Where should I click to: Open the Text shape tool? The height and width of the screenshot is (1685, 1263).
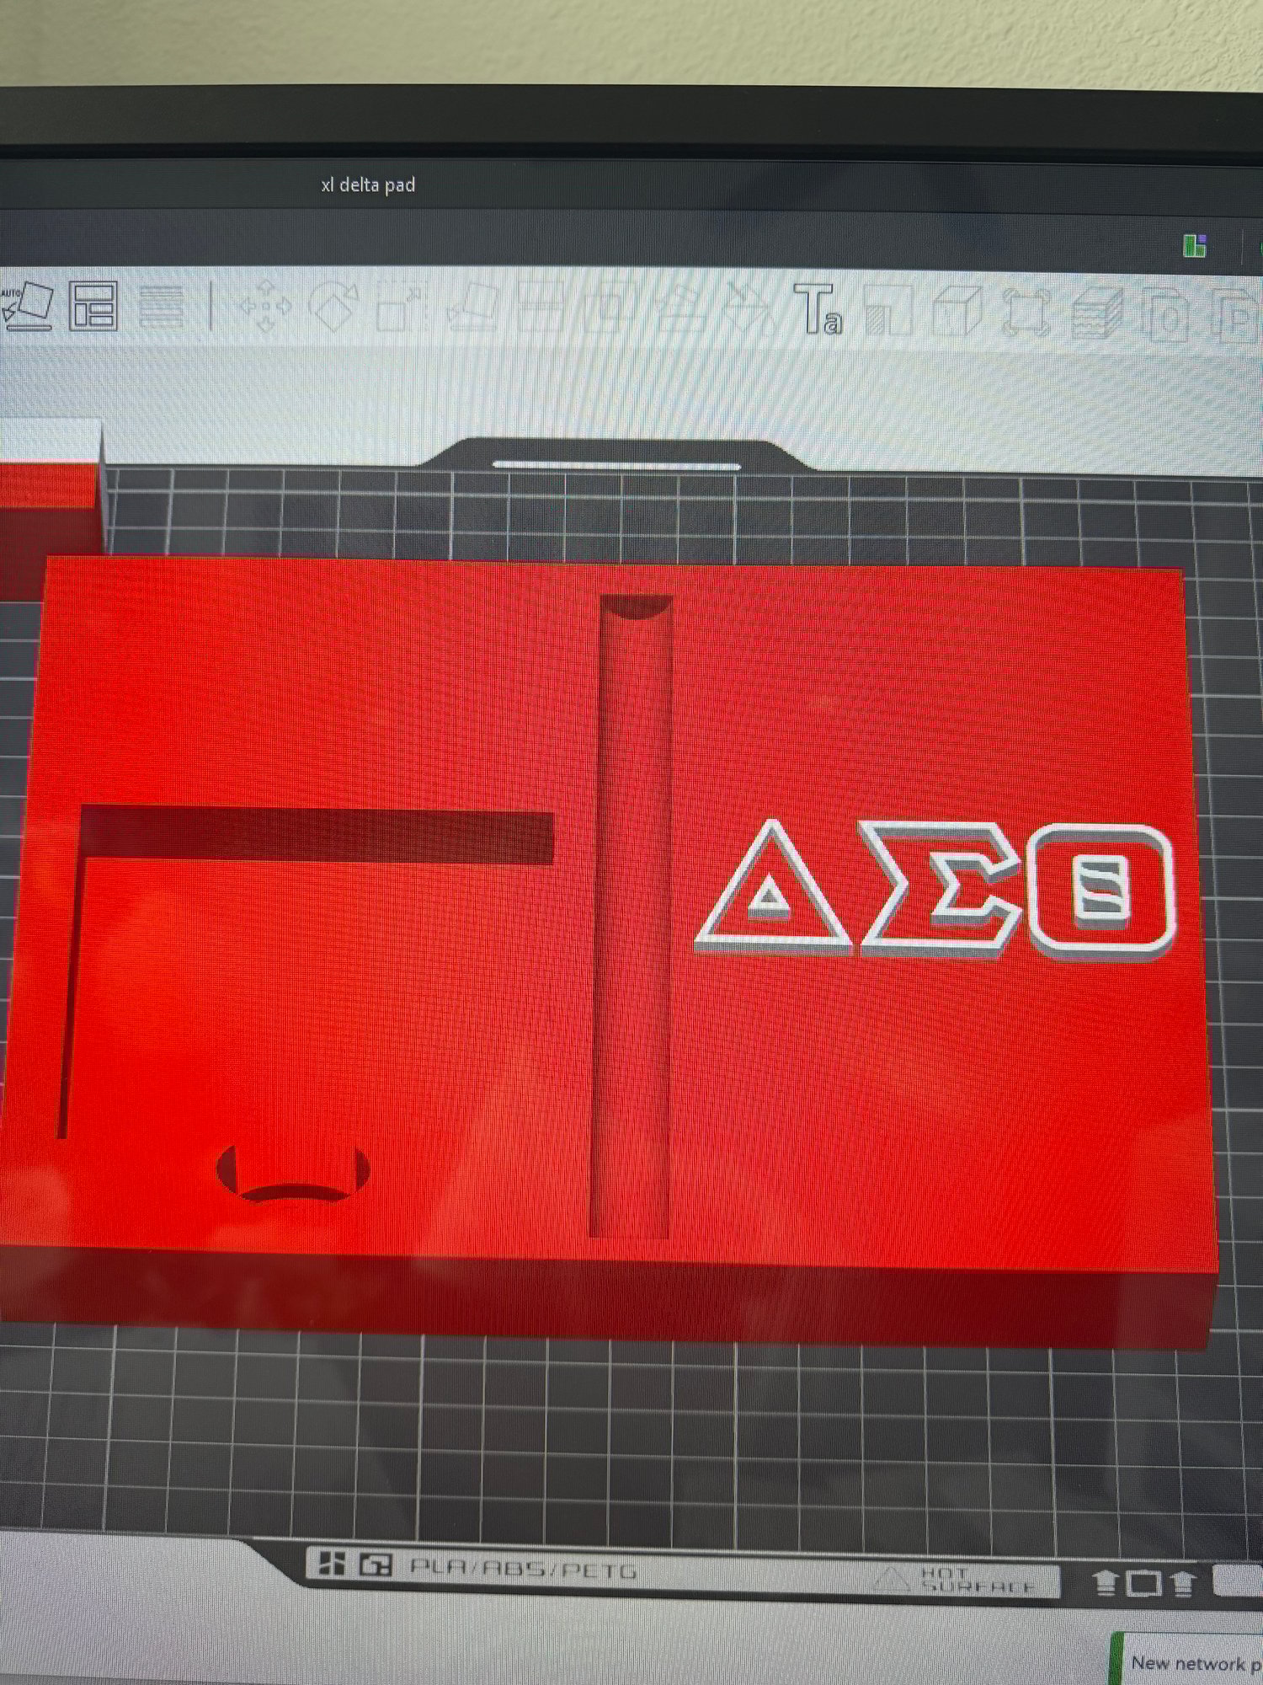coord(818,309)
